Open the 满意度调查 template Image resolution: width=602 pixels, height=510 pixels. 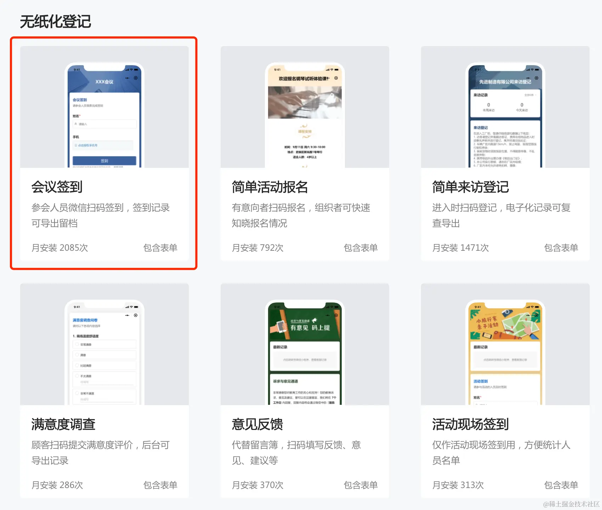tap(104, 390)
